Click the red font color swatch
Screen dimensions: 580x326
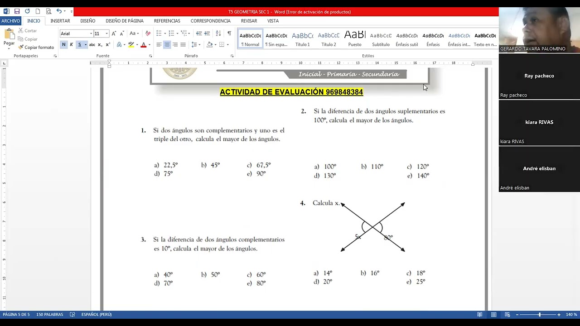[143, 44]
